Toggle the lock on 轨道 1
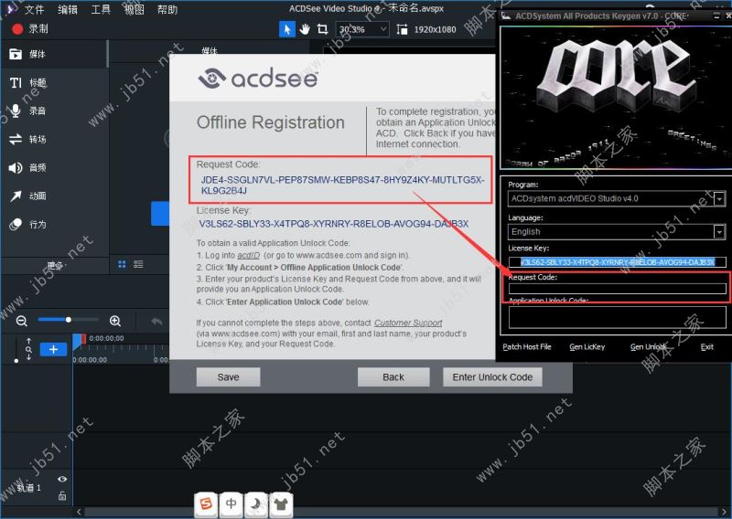This screenshot has width=732, height=519. tap(62, 495)
